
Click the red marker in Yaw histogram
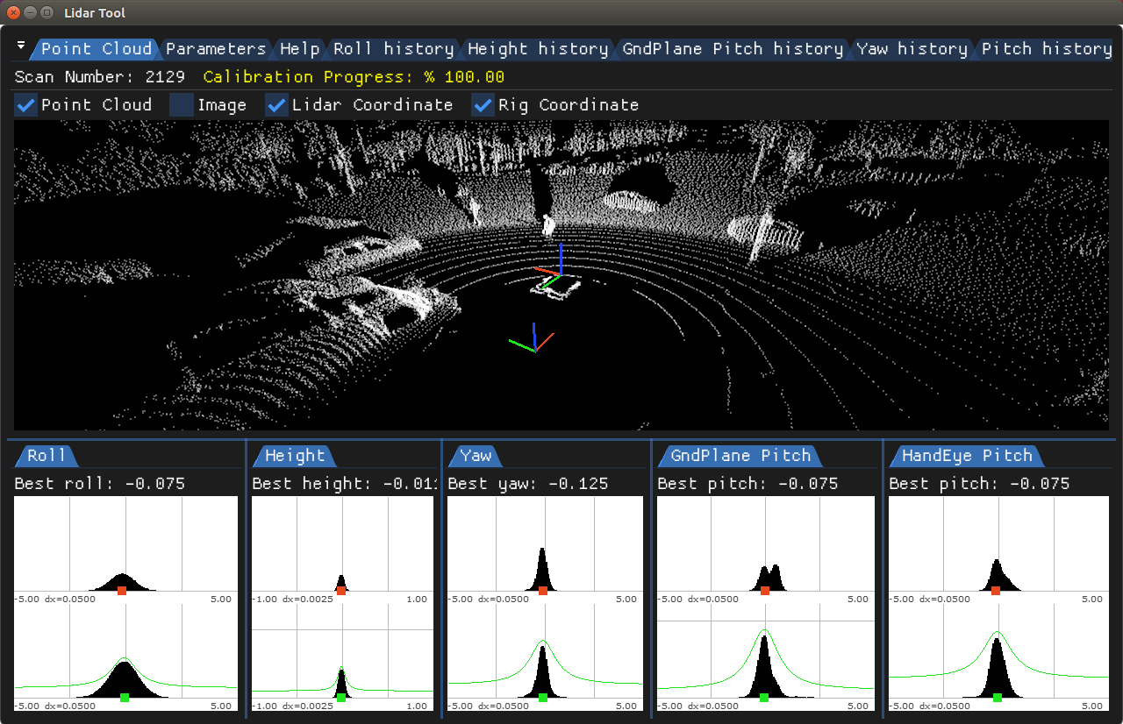pyautogui.click(x=543, y=591)
